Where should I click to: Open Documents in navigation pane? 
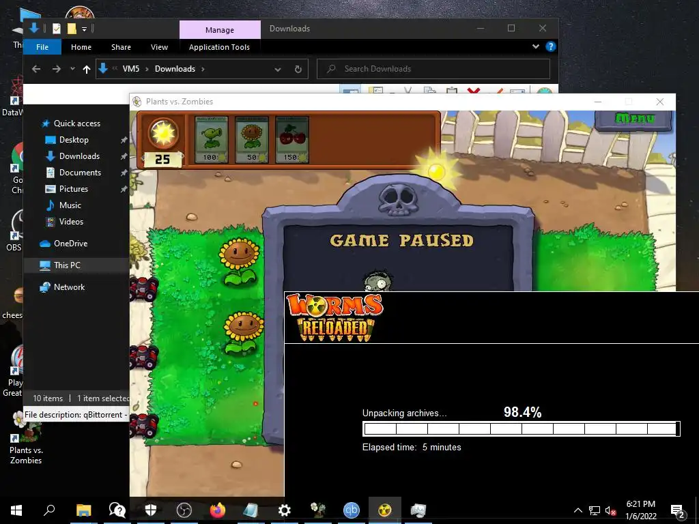(x=80, y=173)
